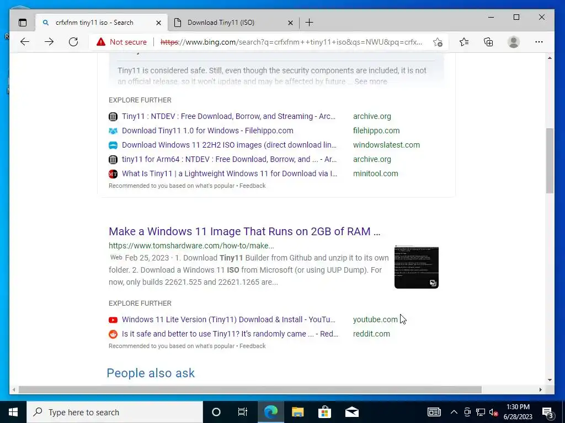
Task: Click the Not secure warning icon
Action: coord(101,42)
